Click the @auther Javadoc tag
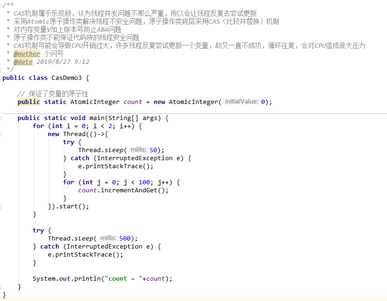Viewport: 387px width, 301px height. coord(26,54)
